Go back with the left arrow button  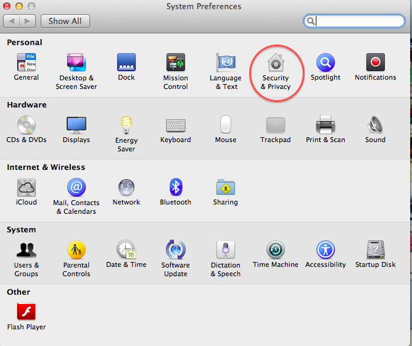tap(11, 21)
